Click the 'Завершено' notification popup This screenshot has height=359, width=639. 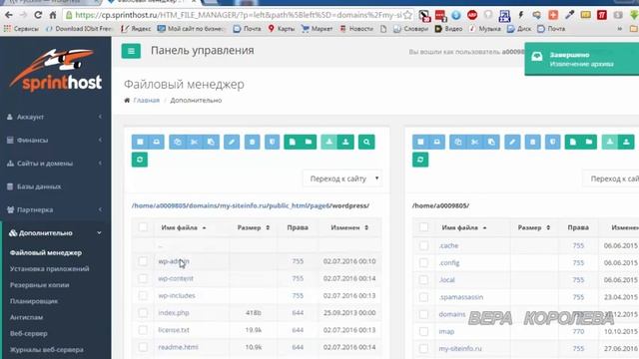[582, 59]
